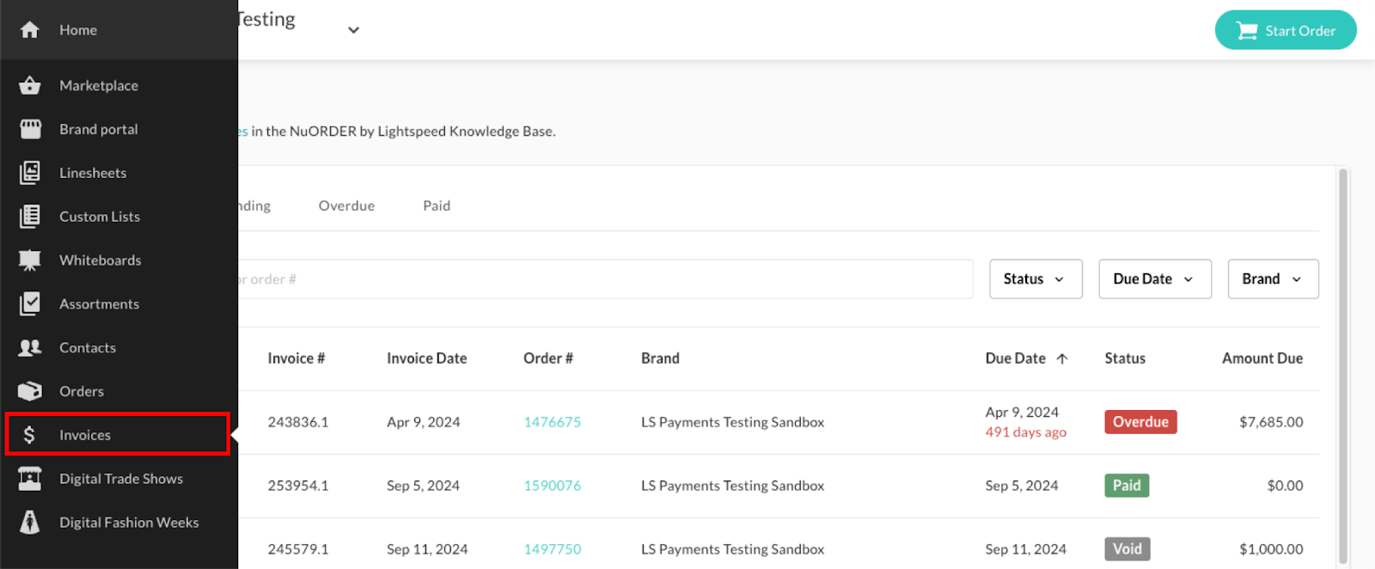This screenshot has height=569, width=1375.
Task: Open Marketplace basket icon
Action: (30, 85)
